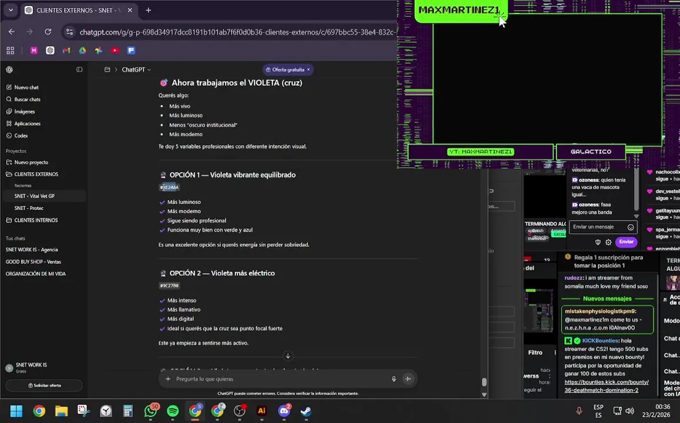Open the bounties.kick.com bounty link

pos(607,386)
